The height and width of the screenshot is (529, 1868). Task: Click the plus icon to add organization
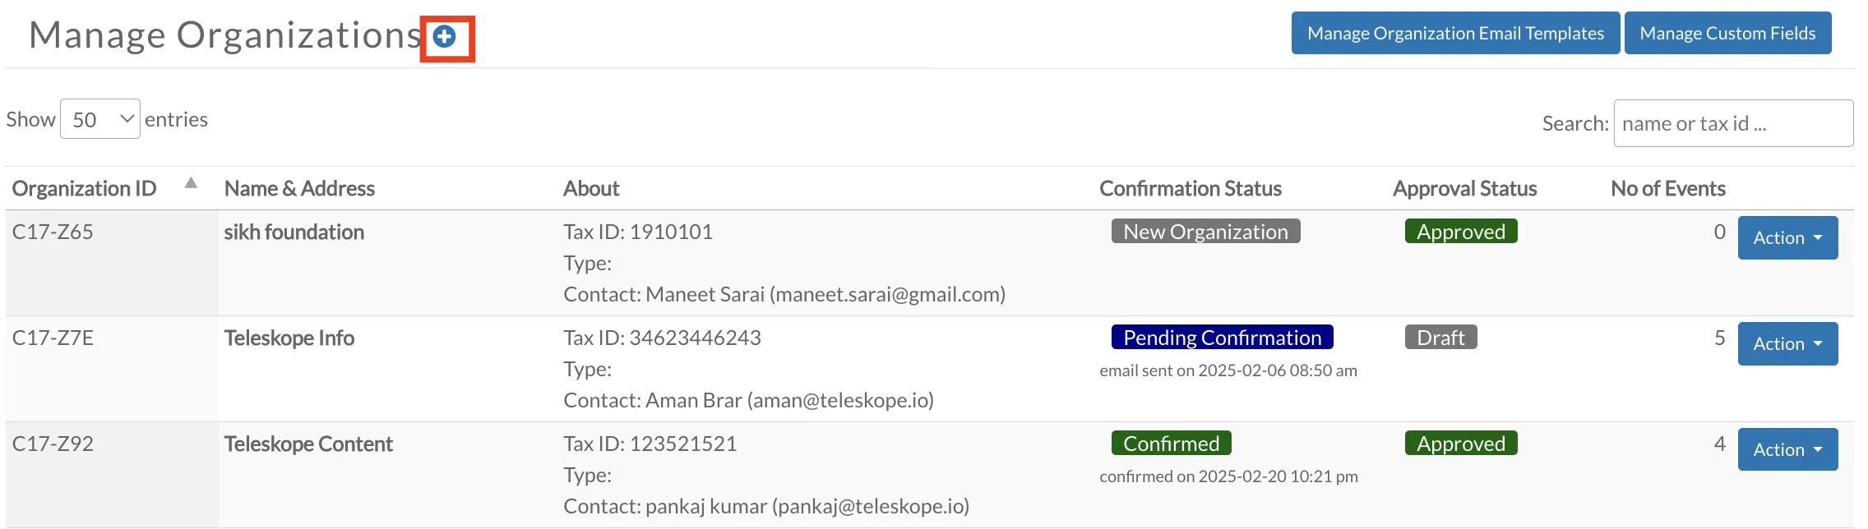coord(444,36)
